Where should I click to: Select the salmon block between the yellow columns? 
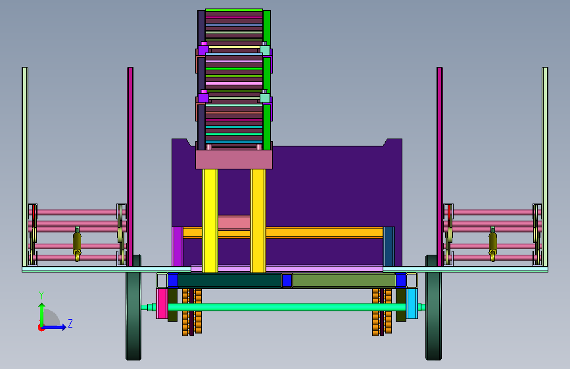pyautogui.click(x=234, y=223)
